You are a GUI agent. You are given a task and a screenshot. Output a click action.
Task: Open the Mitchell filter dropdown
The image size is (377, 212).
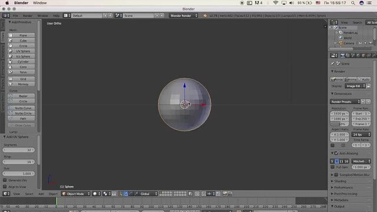pyautogui.click(x=361, y=161)
